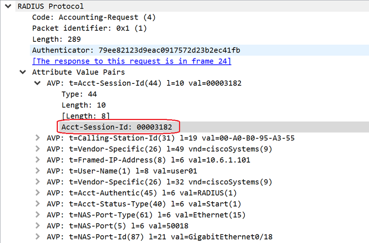Image resolution: width=369 pixels, height=243 pixels.
Task: Expand the User-Name AVP
Action: coord(37,171)
